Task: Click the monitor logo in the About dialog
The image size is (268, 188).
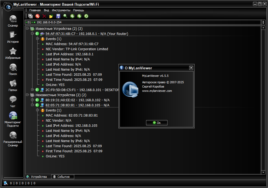Action: pos(130,89)
